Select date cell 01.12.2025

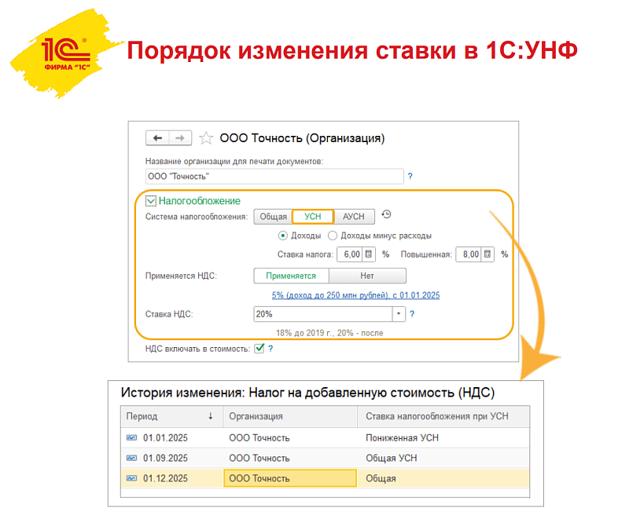(x=165, y=478)
